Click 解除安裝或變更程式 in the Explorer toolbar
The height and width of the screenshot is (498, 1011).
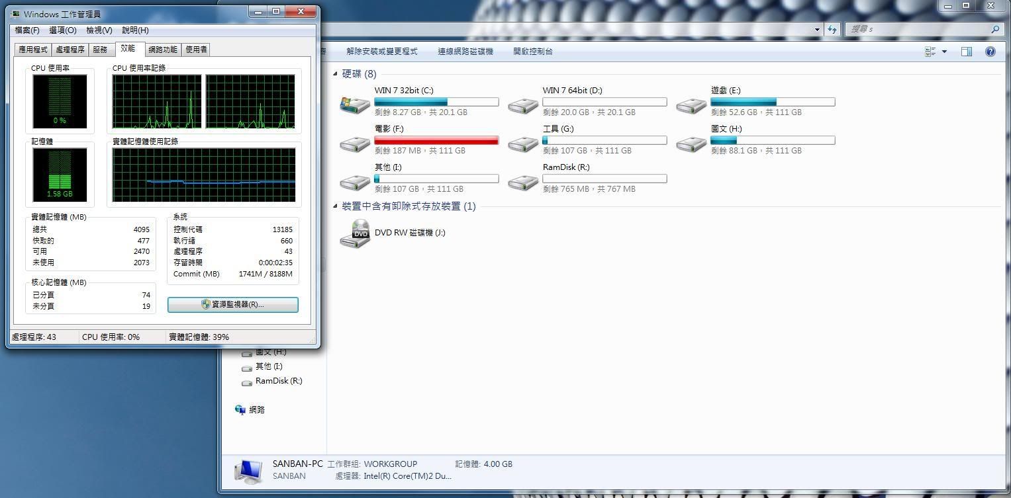tap(382, 52)
